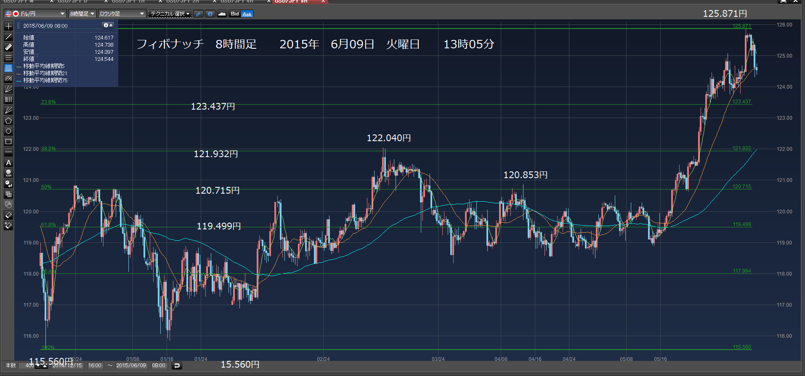Select the crosshair cursor tool
The width and height of the screenshot is (805, 376).
[x=8, y=26]
